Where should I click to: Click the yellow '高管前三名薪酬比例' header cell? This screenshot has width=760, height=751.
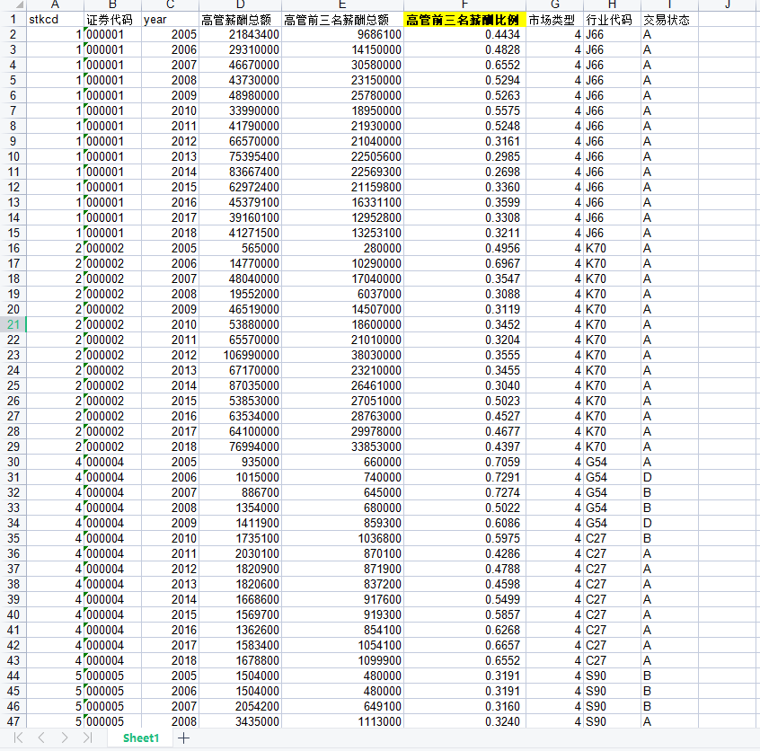pyautogui.click(x=464, y=20)
